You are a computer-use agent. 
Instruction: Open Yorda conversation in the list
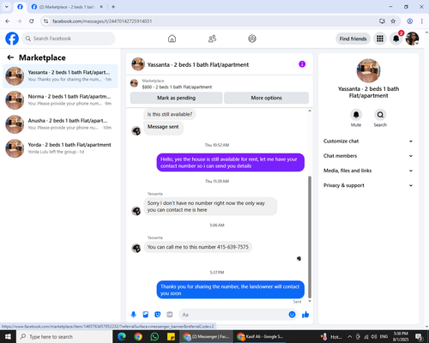[x=60, y=148]
